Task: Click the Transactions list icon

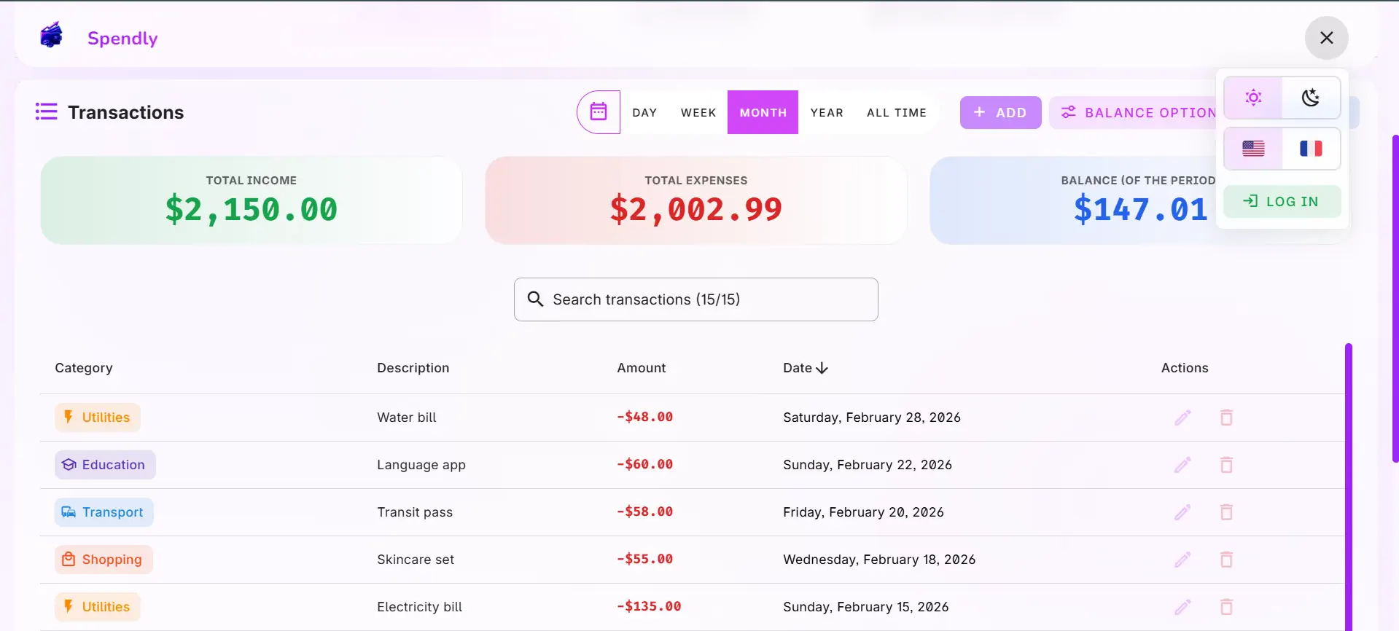Action: click(46, 111)
